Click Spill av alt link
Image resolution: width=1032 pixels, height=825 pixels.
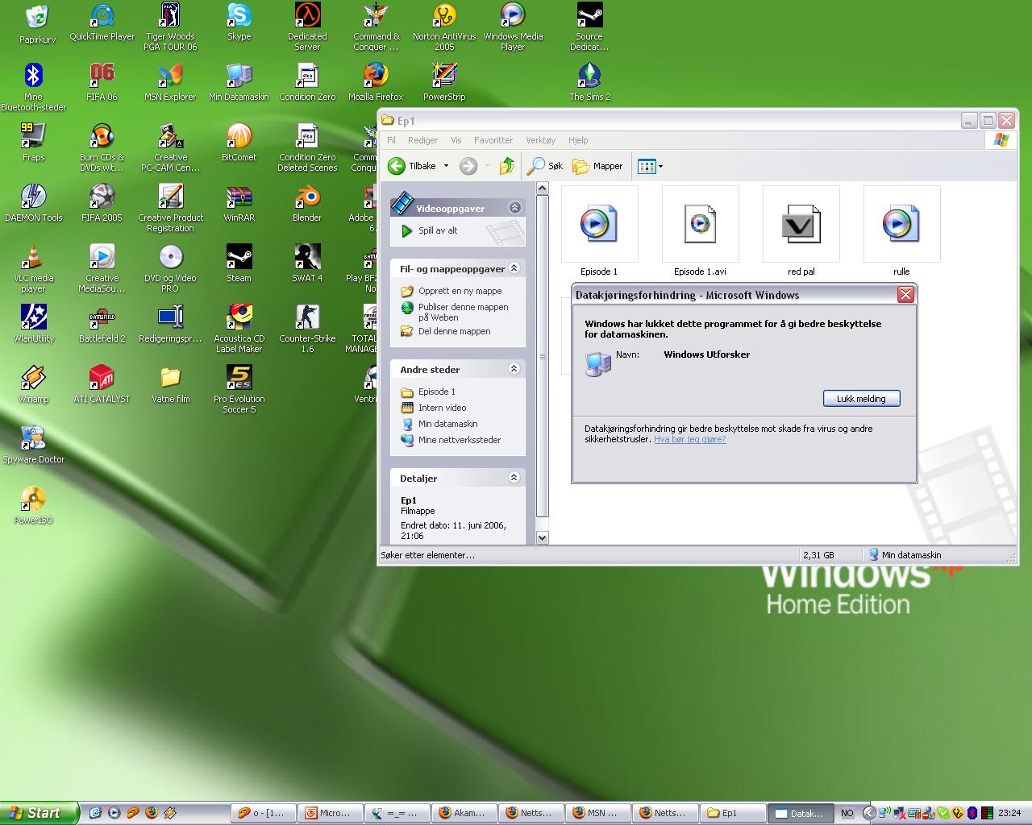coord(437,230)
